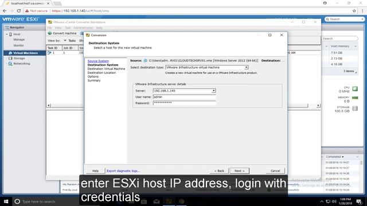Select Summary step in wizard list
Viewport: 367px width, 206px height.
click(94, 80)
